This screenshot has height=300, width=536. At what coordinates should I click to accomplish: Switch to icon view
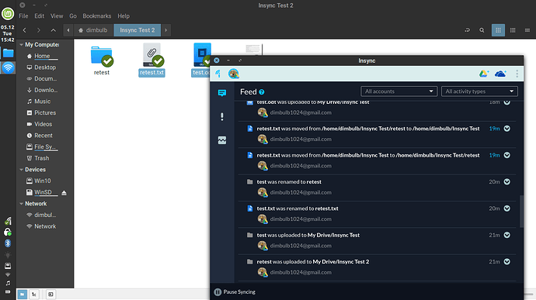click(498, 30)
